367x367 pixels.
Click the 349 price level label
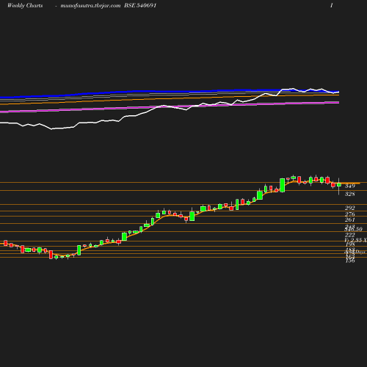[x=350, y=186]
